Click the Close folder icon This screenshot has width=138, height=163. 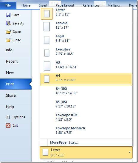8,40
